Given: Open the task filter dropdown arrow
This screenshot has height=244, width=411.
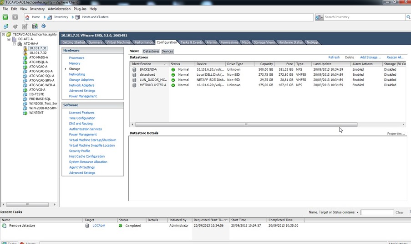Looking at the screenshot, I should [358, 213].
